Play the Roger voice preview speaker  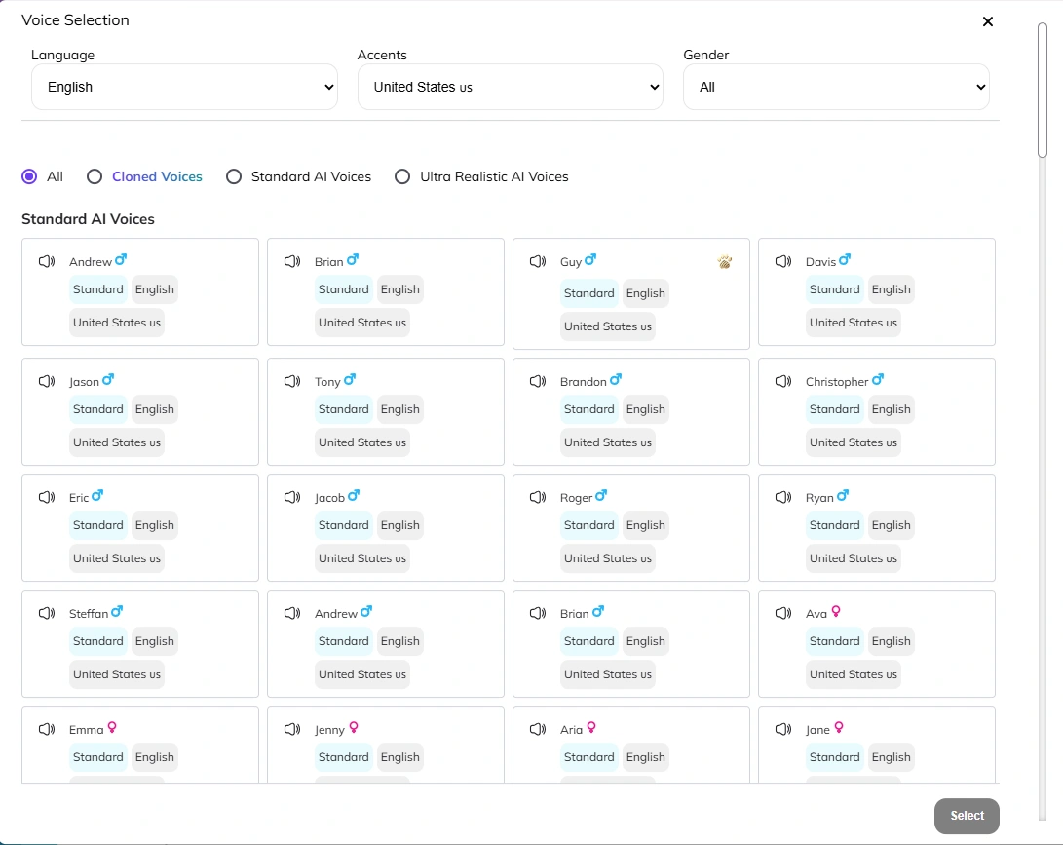[538, 498]
